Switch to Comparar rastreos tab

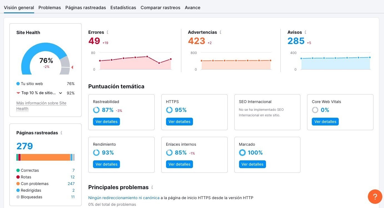[160, 8]
